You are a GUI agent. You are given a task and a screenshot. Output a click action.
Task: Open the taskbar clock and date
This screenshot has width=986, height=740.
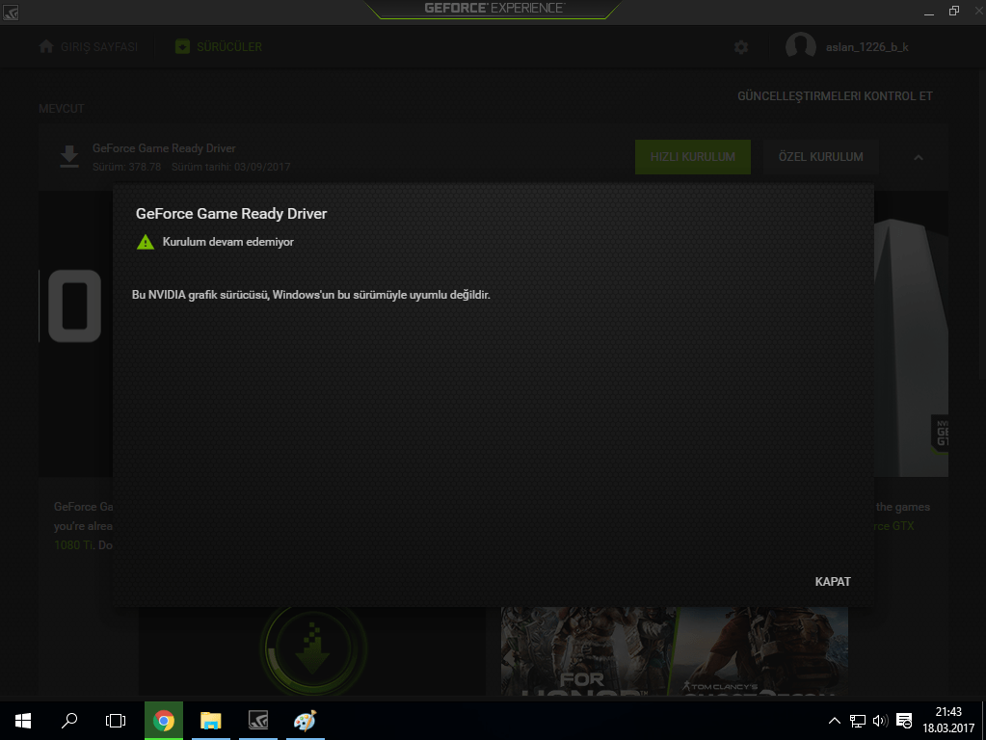tap(948, 720)
